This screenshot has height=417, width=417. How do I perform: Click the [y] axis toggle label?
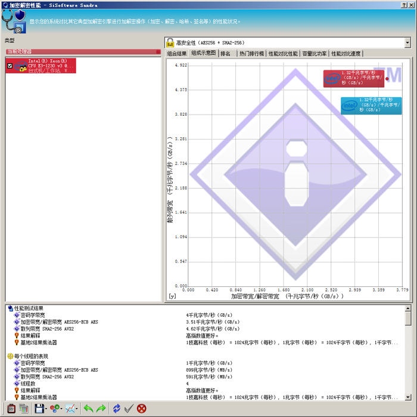(172, 296)
